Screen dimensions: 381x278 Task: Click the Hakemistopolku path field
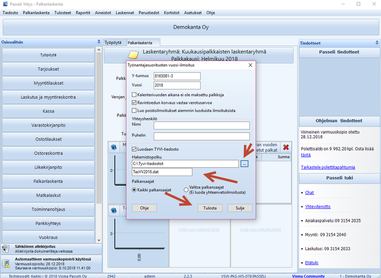tap(185, 164)
